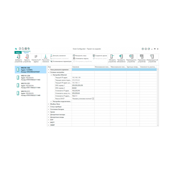This screenshot has width=174, height=174.
Task: Click Прочитать значения download icon
Action: [x=46, y=57]
